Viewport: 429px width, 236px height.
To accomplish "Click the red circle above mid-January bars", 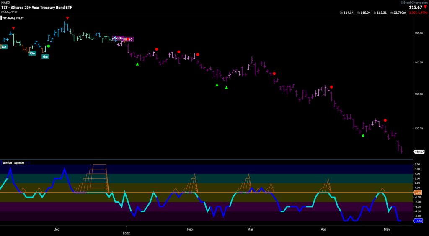I will pos(157,49).
